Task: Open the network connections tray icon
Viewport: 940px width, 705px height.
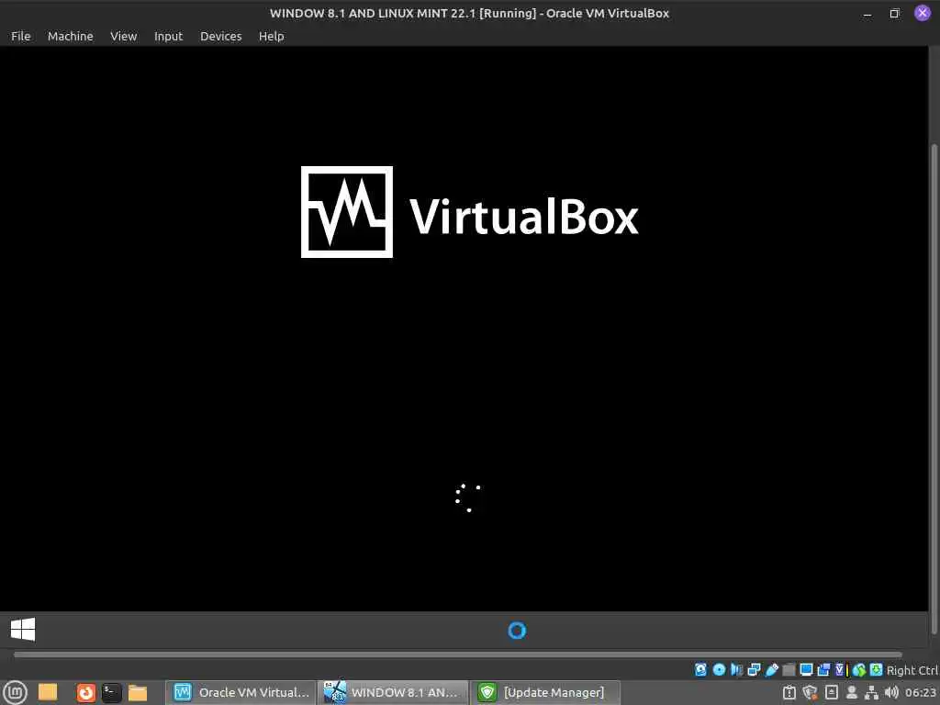Action: pos(871,692)
